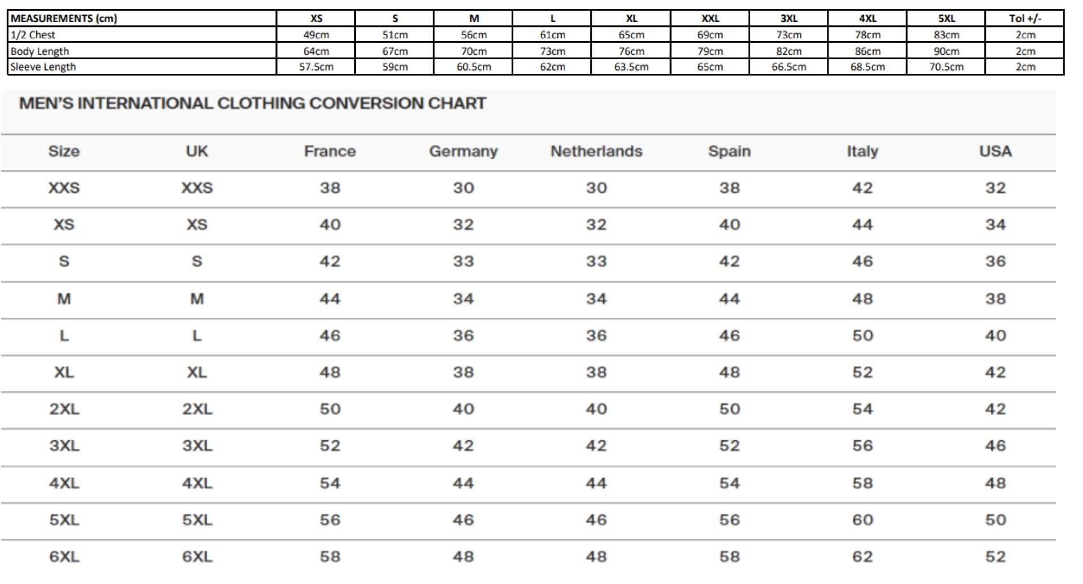Select the 83cm chest measurement cell
Image resolution: width=1083 pixels, height=584 pixels.
point(946,35)
